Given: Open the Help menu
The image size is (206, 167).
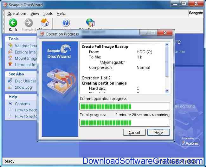Looking at the screenshot, I should [61, 14].
